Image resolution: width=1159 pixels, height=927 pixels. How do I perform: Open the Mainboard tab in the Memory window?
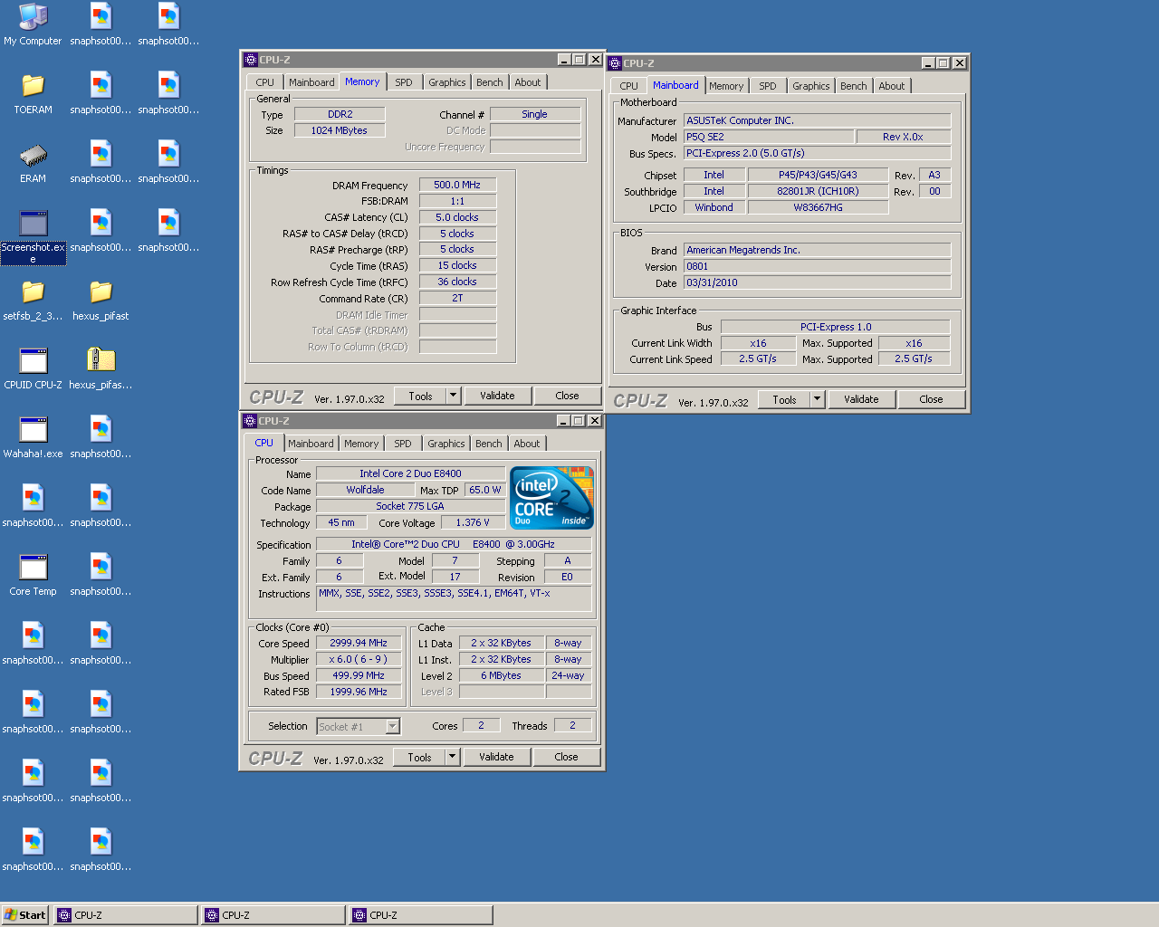pyautogui.click(x=311, y=82)
